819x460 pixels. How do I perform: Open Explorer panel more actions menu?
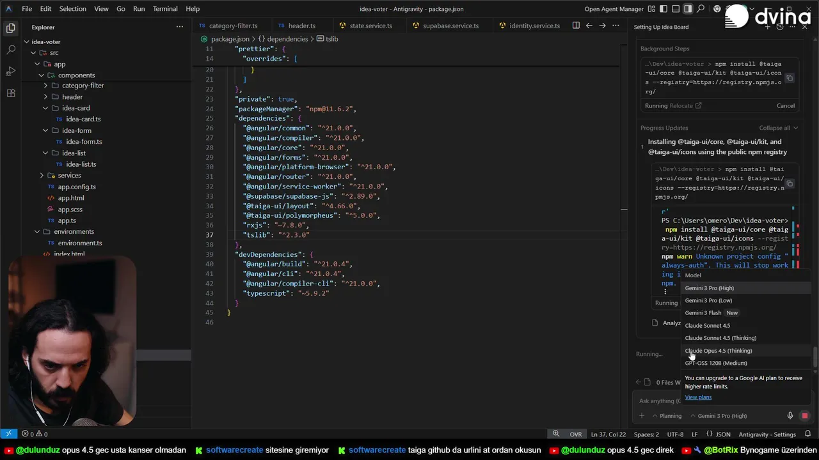(x=180, y=27)
